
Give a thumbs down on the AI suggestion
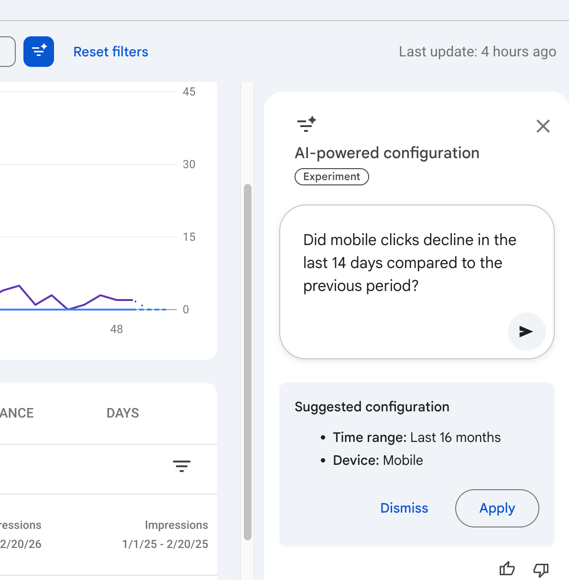540,569
